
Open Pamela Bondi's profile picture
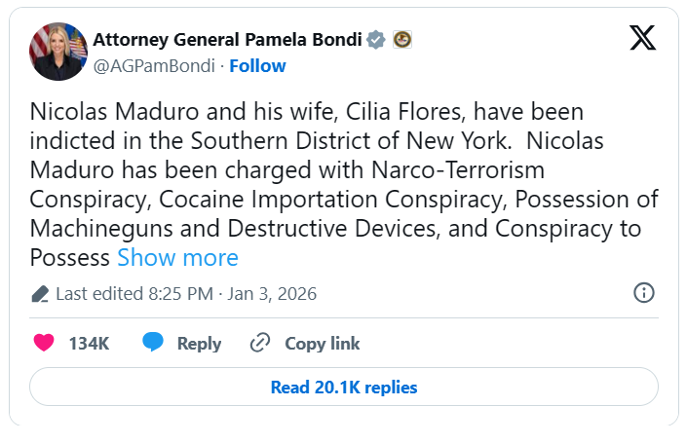pyautogui.click(x=58, y=52)
